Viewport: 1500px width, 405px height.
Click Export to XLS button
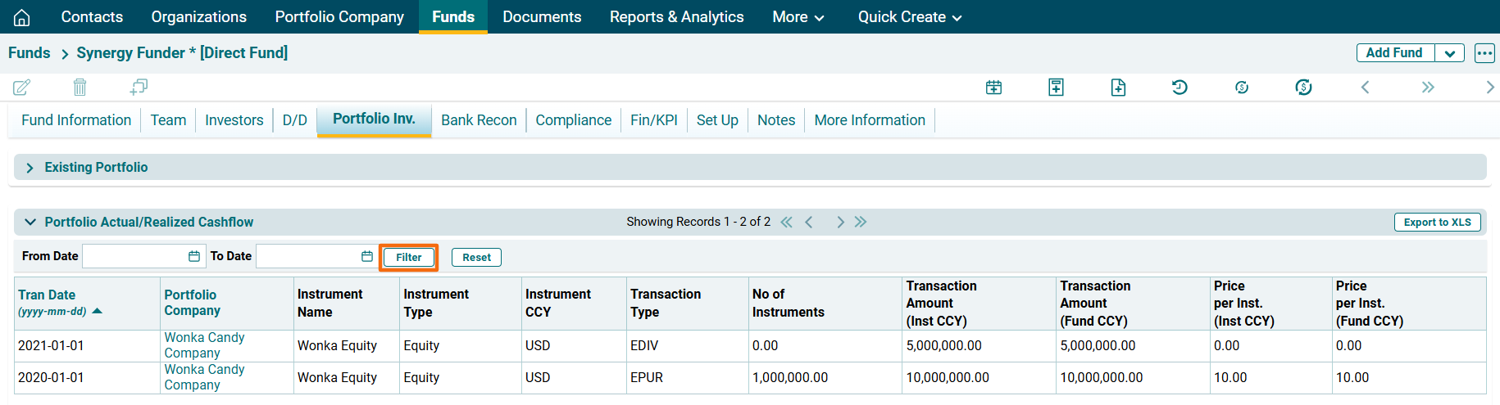pyautogui.click(x=1437, y=223)
